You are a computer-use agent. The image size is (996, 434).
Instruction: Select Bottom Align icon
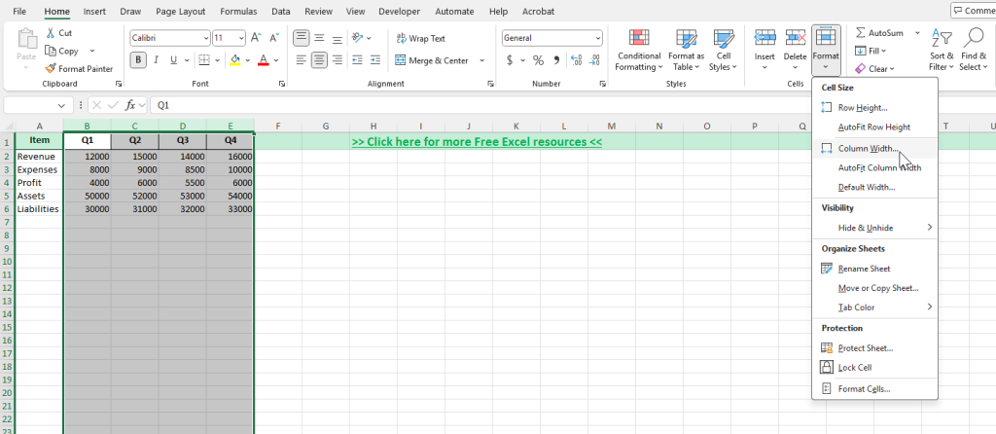[338, 38]
